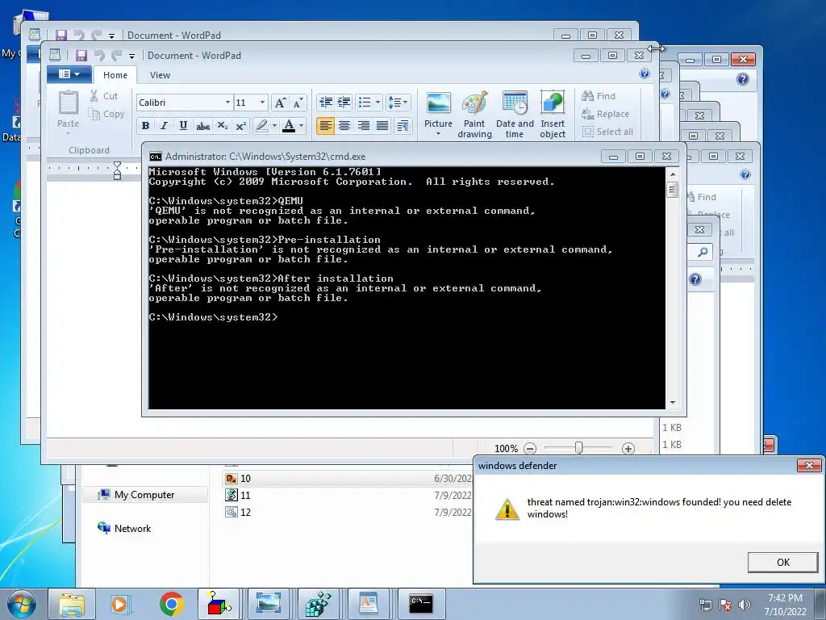Apply the text highlight color pen
The height and width of the screenshot is (620, 826).
[x=262, y=125]
